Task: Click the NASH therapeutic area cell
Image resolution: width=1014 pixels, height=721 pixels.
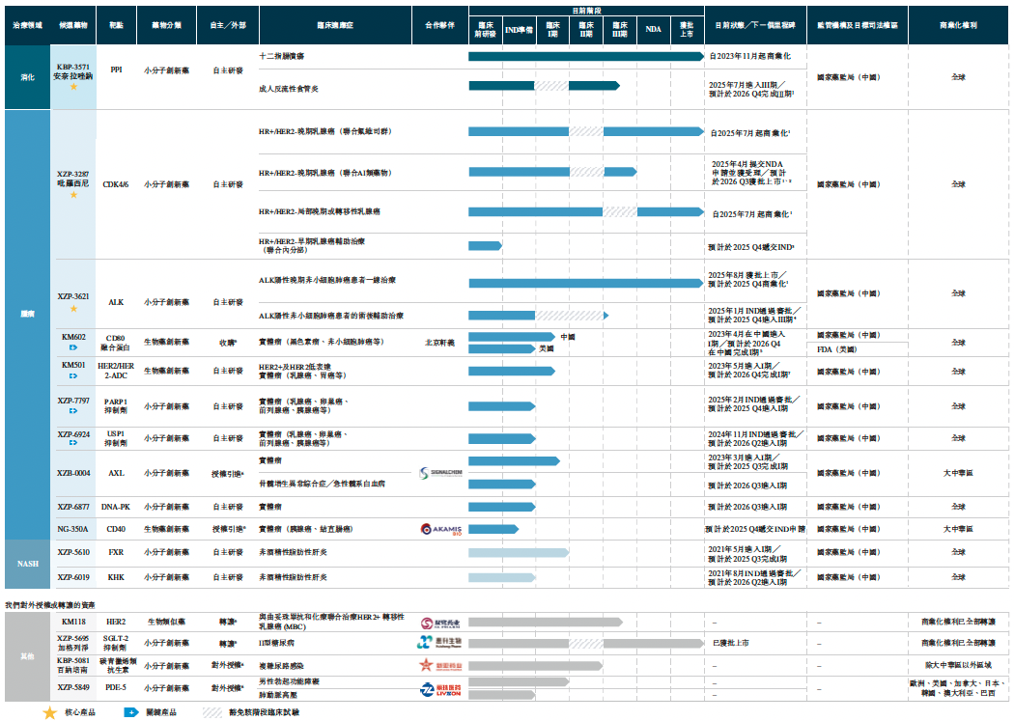Action: pos(27,562)
